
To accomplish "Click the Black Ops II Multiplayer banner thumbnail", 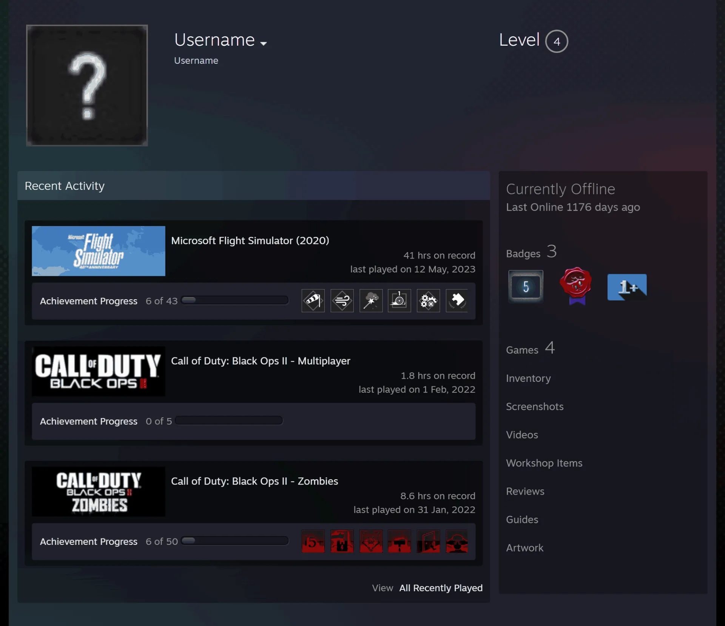I will point(99,371).
